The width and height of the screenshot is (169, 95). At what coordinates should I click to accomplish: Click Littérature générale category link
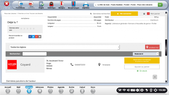[119, 23]
